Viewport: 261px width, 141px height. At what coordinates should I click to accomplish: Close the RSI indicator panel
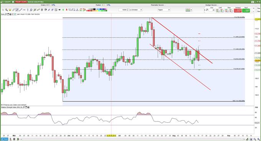[28, 107]
